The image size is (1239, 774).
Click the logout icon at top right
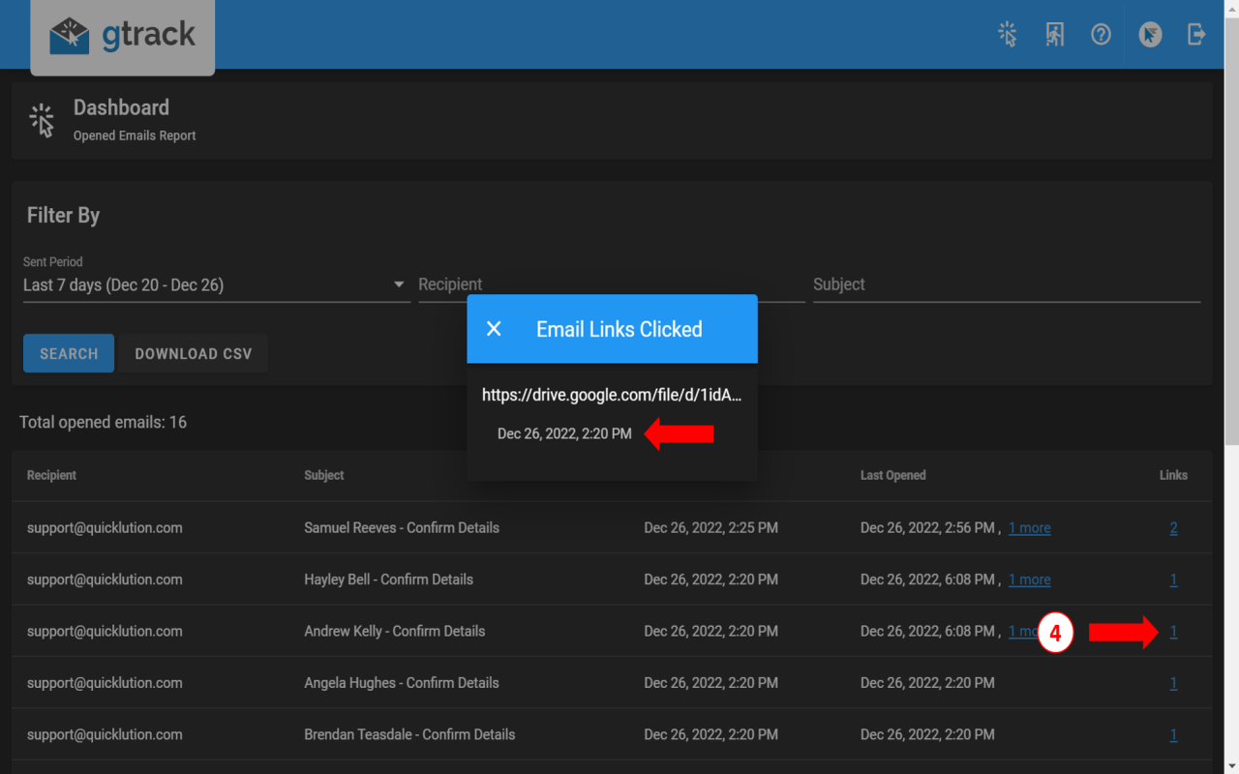pyautogui.click(x=1196, y=34)
